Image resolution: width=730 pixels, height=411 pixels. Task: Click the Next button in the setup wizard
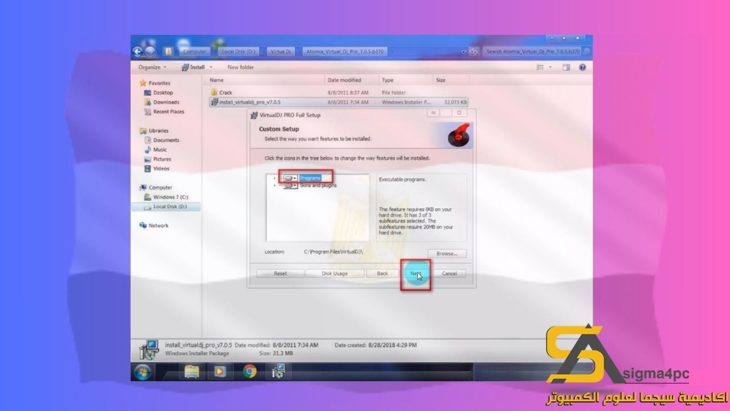click(x=416, y=273)
